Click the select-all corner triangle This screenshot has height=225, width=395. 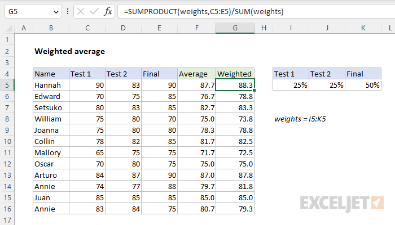point(8,28)
